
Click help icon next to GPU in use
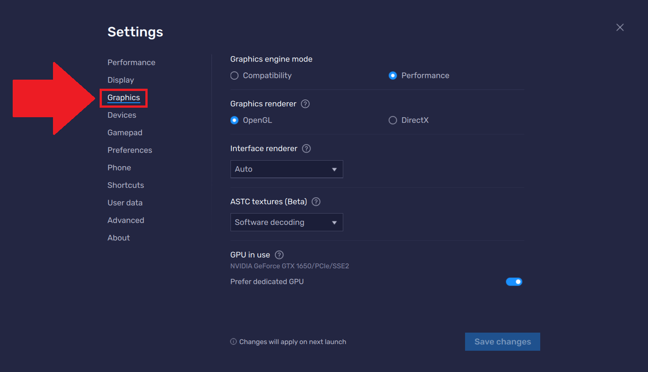click(279, 255)
